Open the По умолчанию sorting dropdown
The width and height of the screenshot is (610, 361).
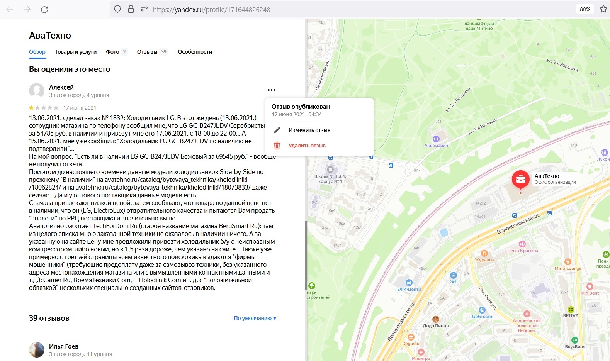pos(255,318)
